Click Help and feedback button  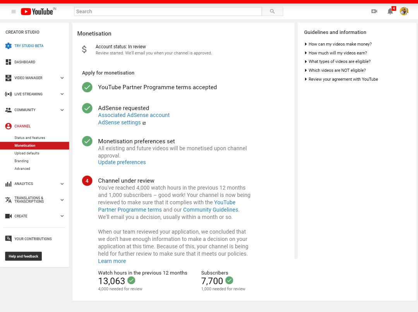pyautogui.click(x=24, y=256)
